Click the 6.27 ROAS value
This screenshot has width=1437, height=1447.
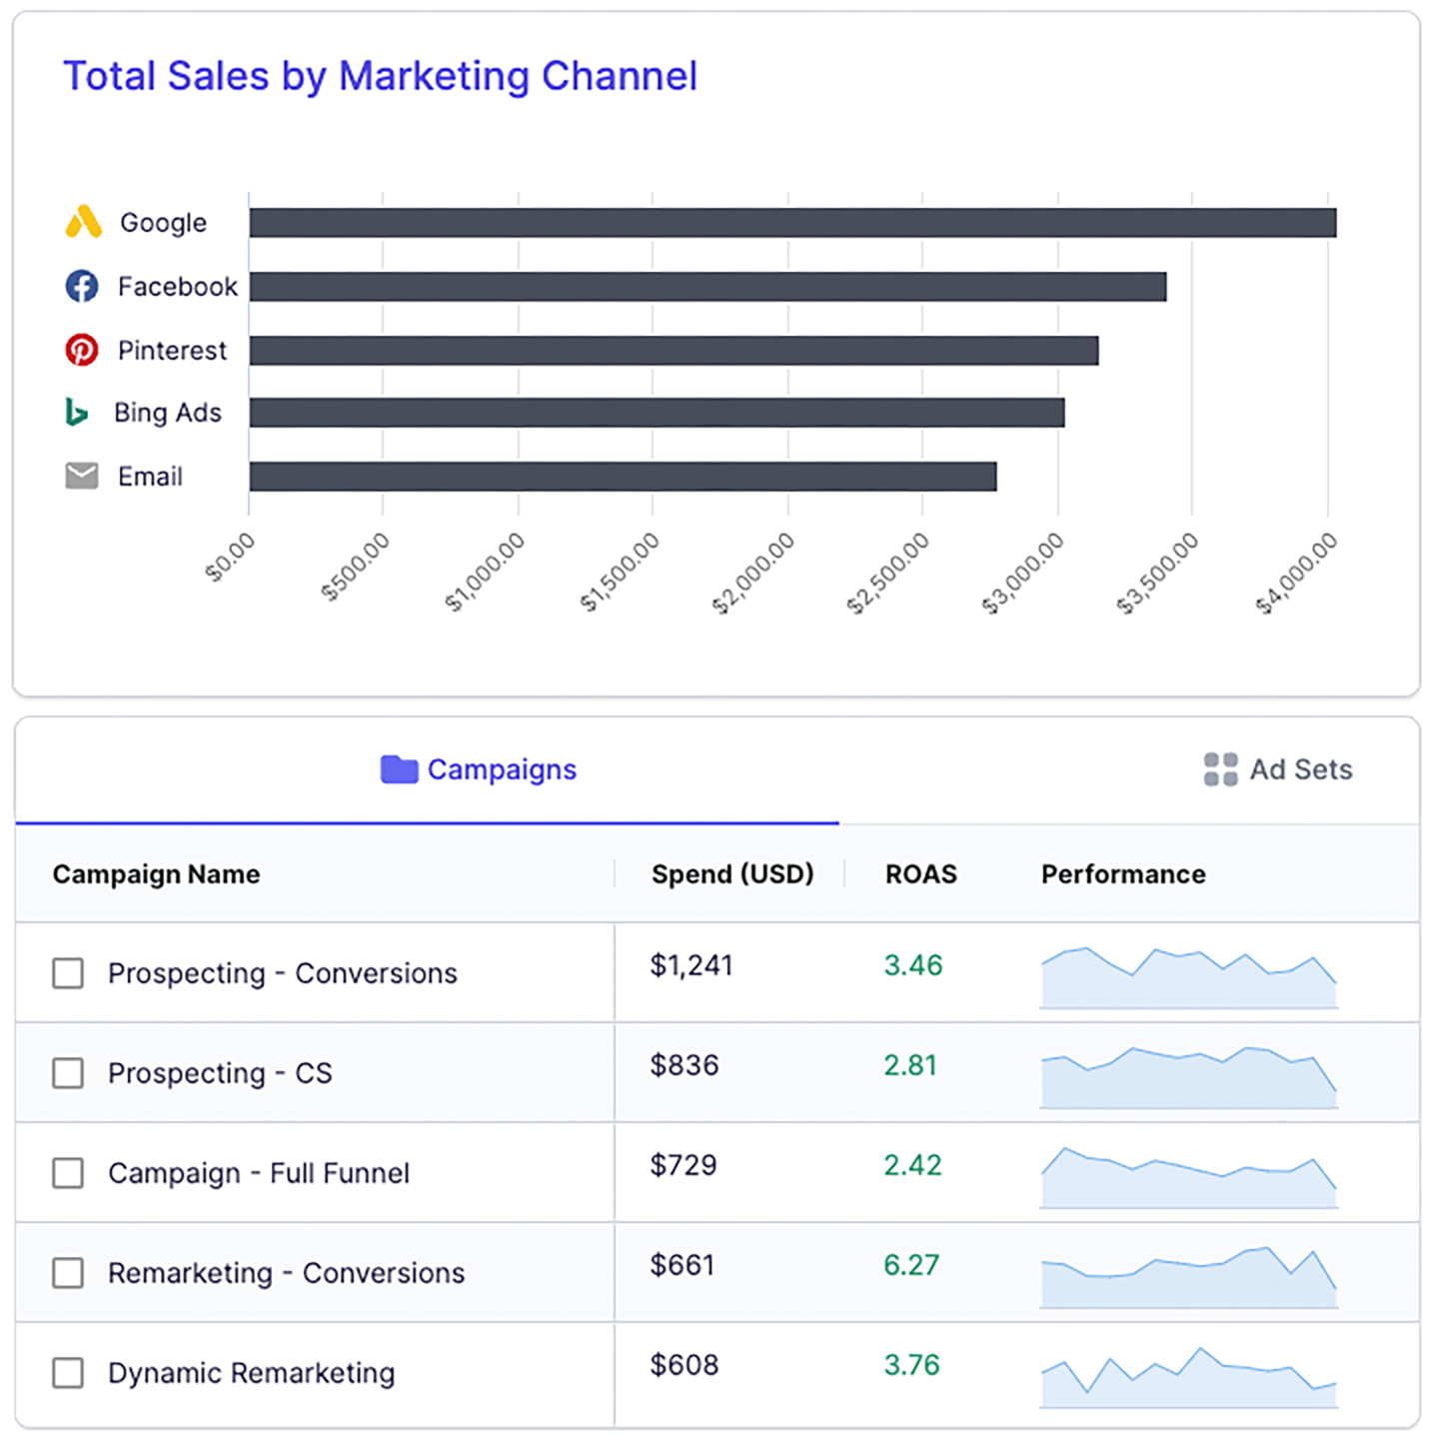911,1265
